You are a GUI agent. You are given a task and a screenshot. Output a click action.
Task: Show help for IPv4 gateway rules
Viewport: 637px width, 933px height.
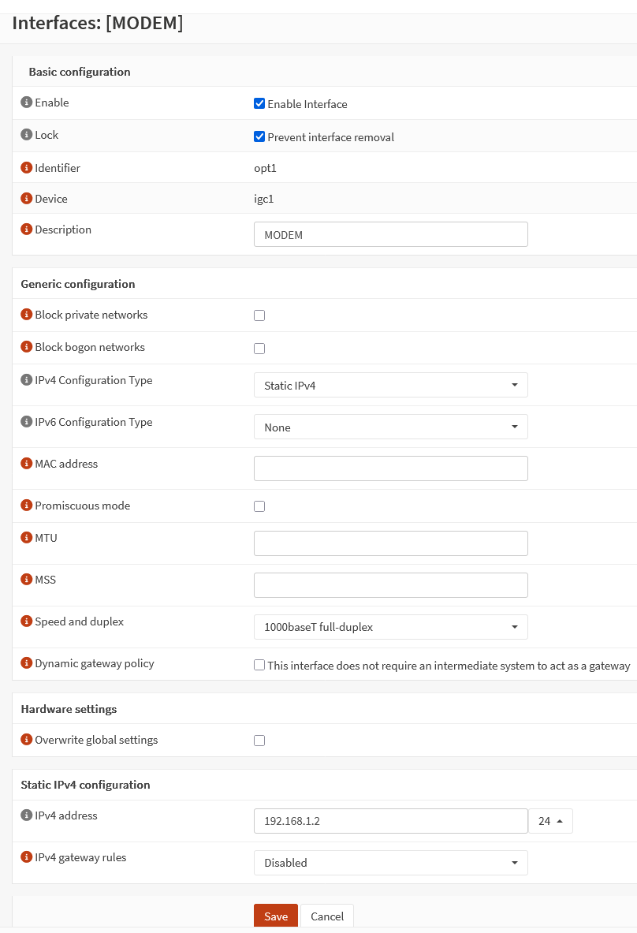(x=26, y=857)
